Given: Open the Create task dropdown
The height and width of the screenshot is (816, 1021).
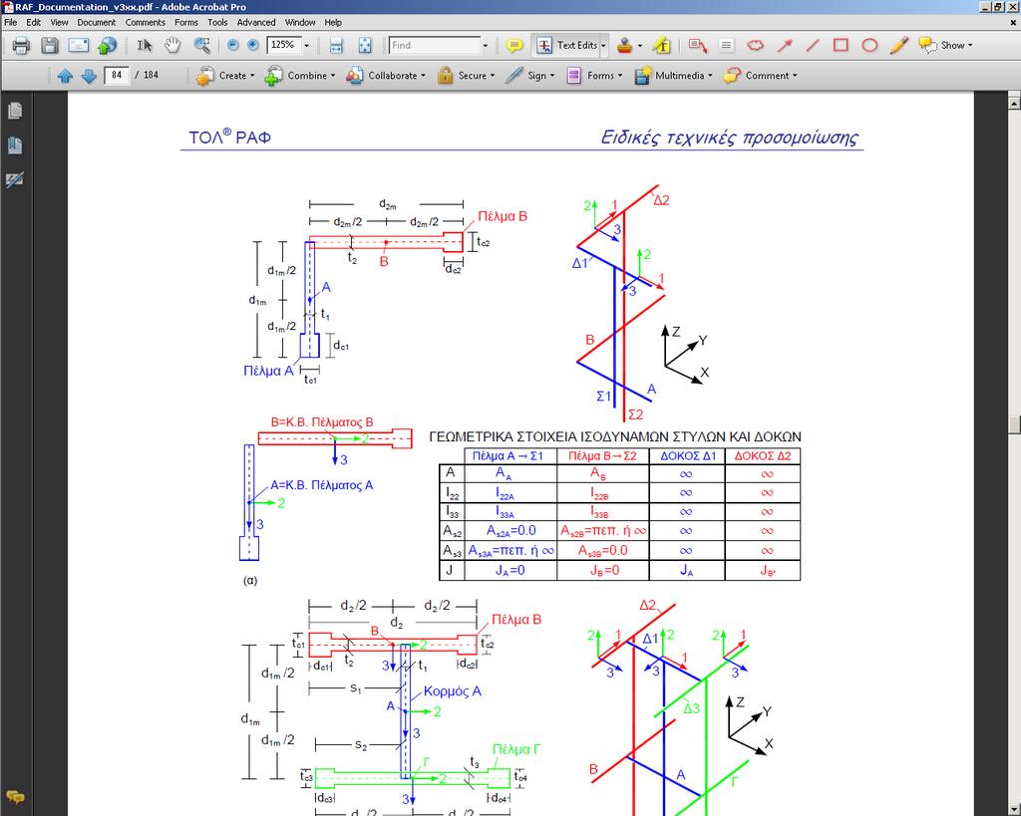Looking at the screenshot, I should tap(226, 76).
